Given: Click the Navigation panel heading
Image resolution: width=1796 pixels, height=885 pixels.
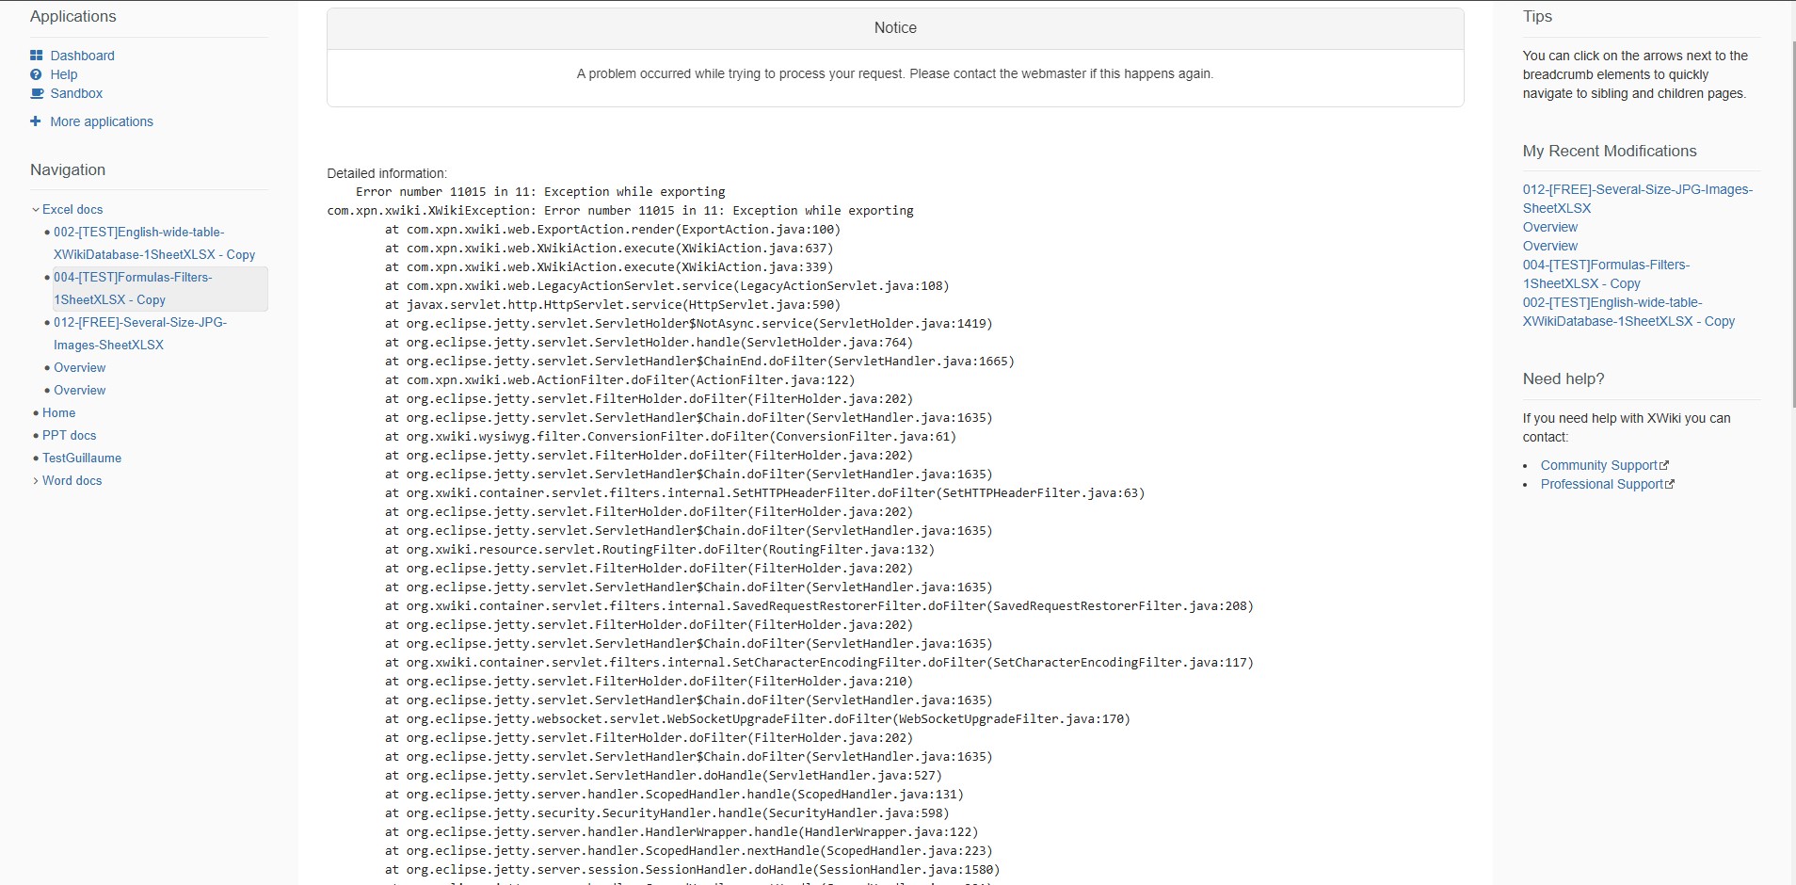Looking at the screenshot, I should [68, 170].
